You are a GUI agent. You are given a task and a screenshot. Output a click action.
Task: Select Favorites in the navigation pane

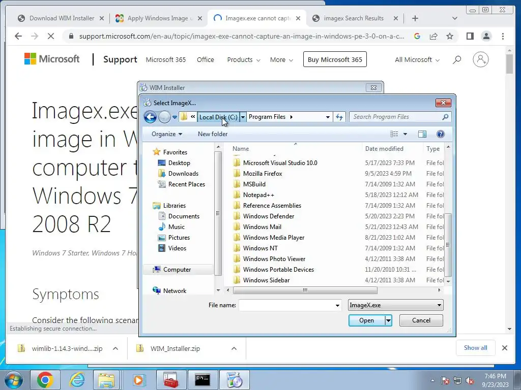175,152
